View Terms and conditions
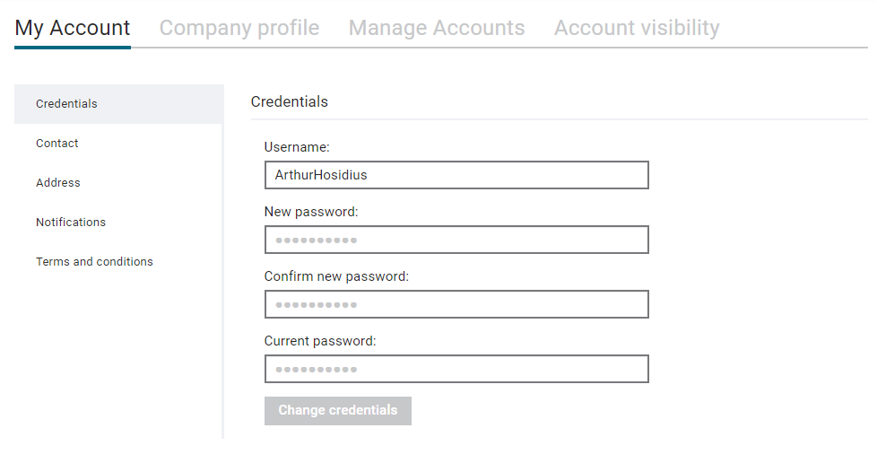Image resolution: width=877 pixels, height=472 pixels. [x=94, y=261]
